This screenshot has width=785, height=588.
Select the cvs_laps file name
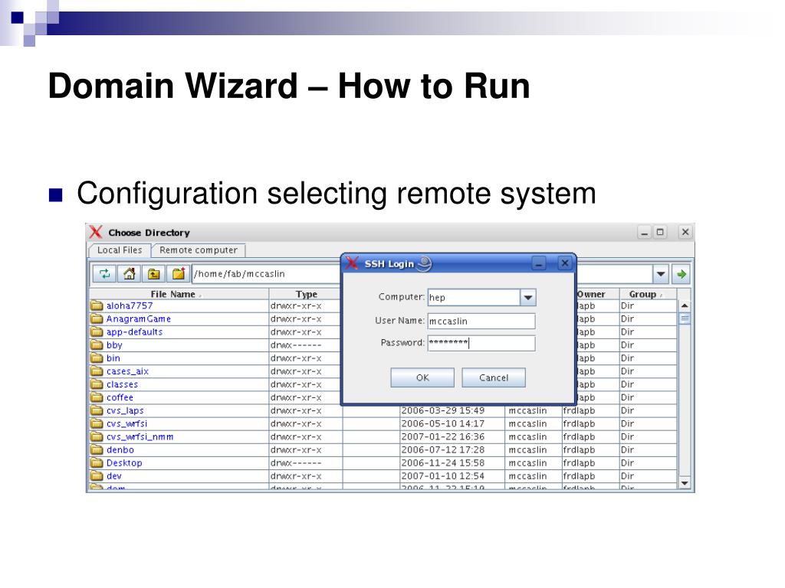point(125,410)
